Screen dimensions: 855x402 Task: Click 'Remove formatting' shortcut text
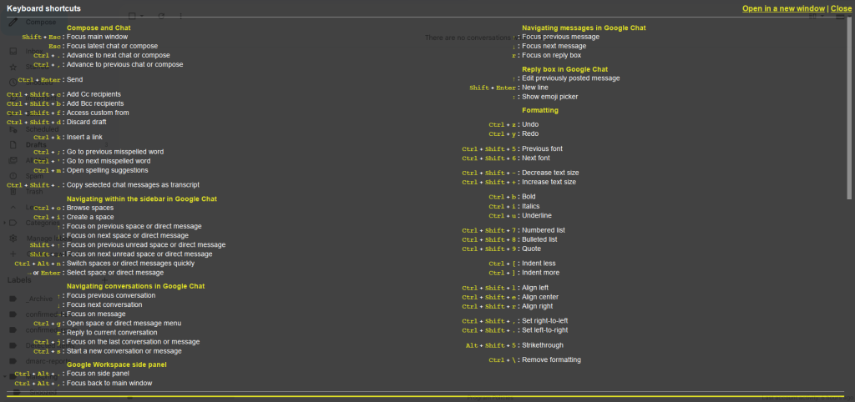[551, 360]
